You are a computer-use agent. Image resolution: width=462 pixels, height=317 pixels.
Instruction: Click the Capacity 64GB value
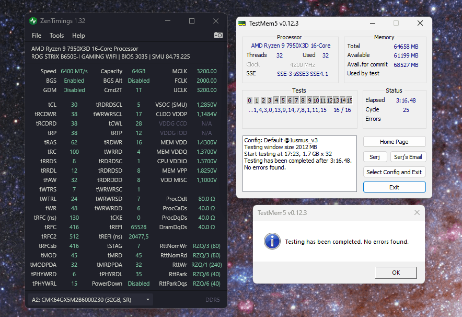point(138,71)
